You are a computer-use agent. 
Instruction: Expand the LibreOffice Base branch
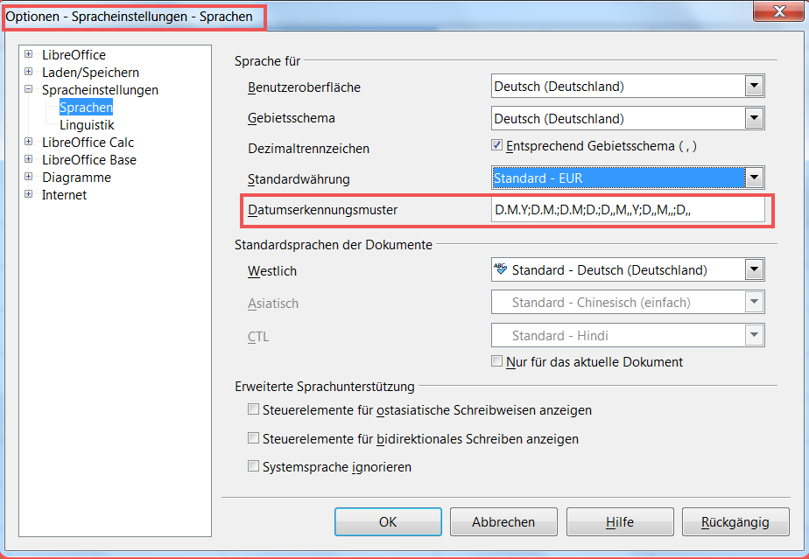click(28, 159)
